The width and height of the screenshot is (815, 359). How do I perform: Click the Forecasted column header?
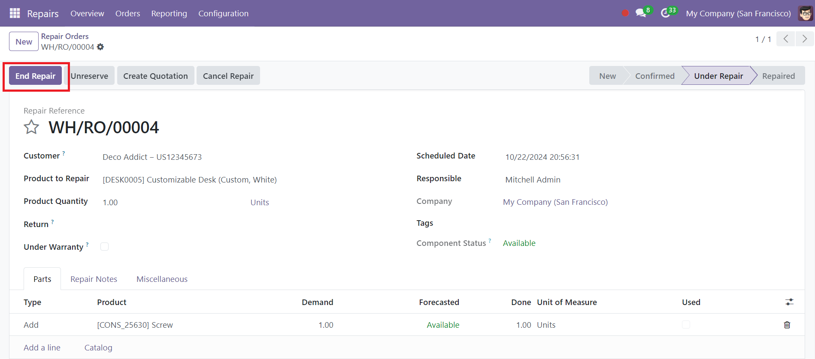439,302
